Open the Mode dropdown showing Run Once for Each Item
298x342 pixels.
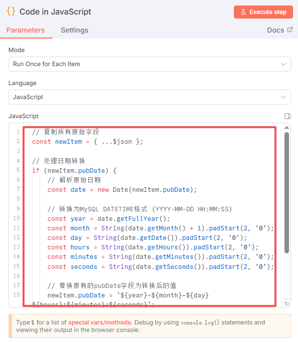click(x=150, y=64)
